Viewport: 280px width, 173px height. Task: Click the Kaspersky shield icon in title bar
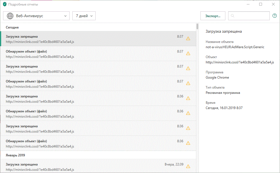pyautogui.click(x=4, y=4)
